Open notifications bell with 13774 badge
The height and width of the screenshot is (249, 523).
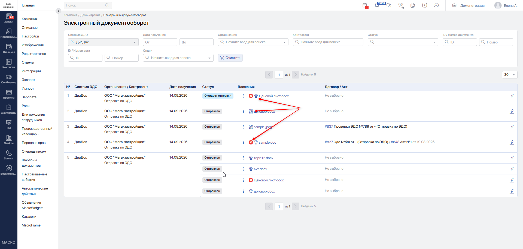[x=377, y=5]
